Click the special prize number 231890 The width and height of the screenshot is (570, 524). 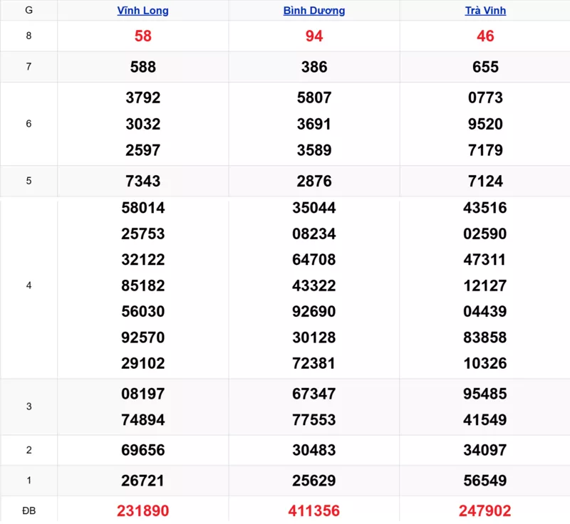tap(142, 510)
